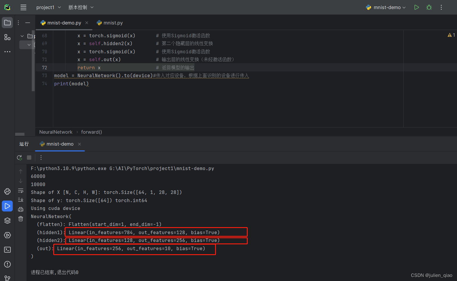Print console output via printer icon
The width and height of the screenshot is (457, 281).
click(x=21, y=209)
